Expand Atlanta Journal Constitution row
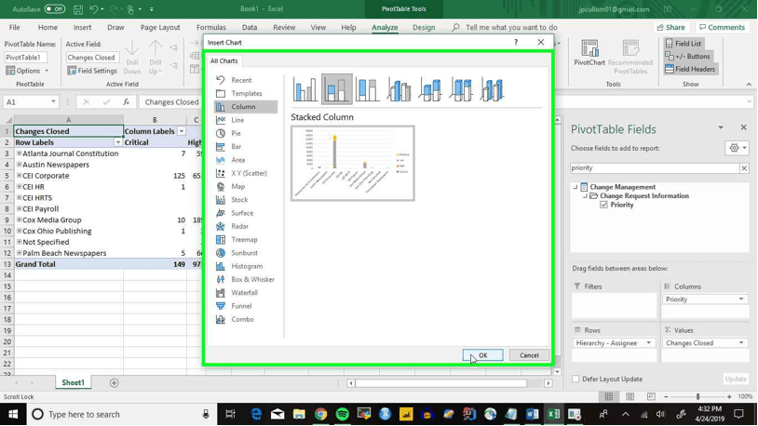Image resolution: width=758 pixels, height=426 pixels. pyautogui.click(x=19, y=153)
